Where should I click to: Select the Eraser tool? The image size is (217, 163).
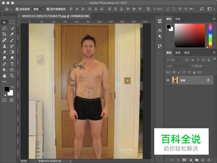pyautogui.click(x=4, y=52)
